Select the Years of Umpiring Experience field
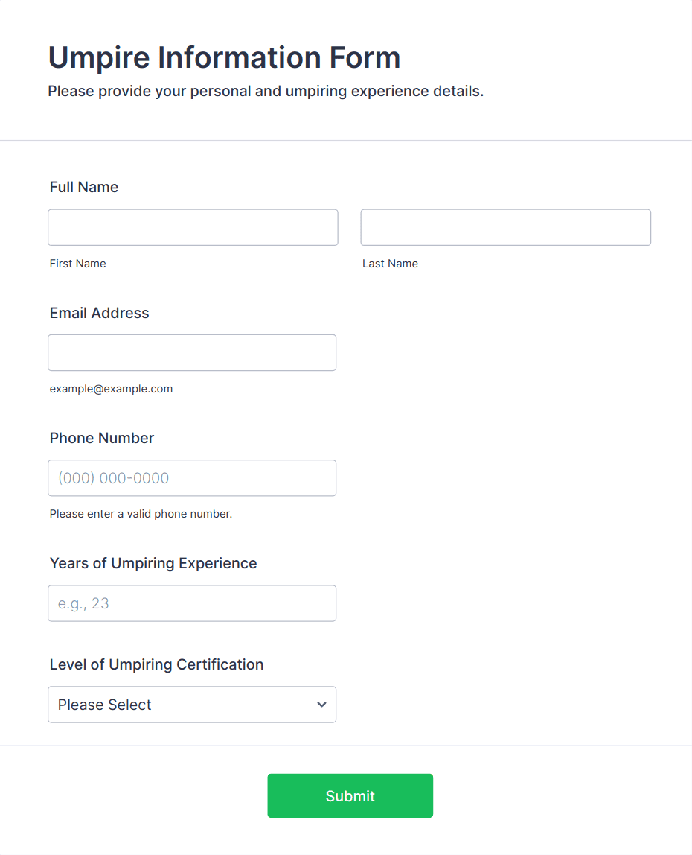692x855 pixels. tap(192, 603)
